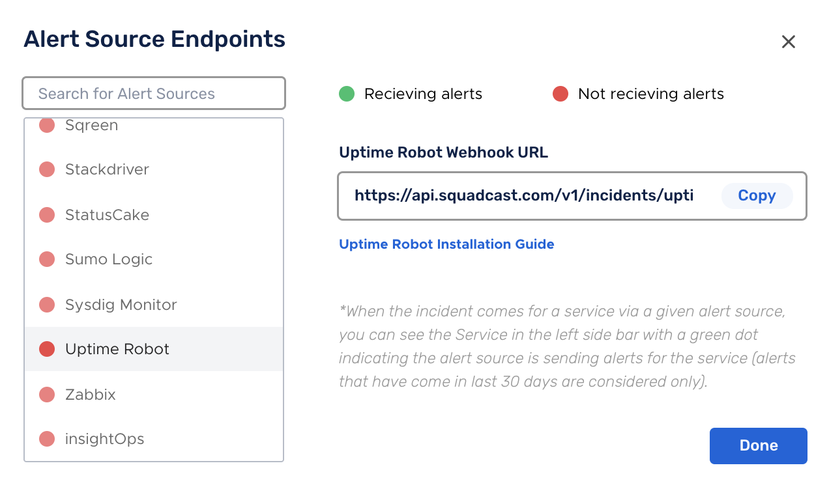
Task: Click the red dot next to insightOps
Action: [x=47, y=439]
